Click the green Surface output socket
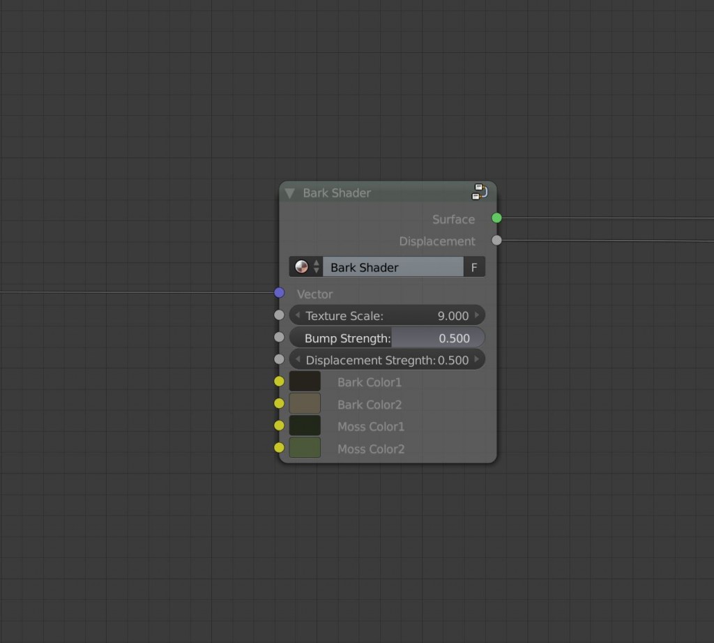 [496, 218]
